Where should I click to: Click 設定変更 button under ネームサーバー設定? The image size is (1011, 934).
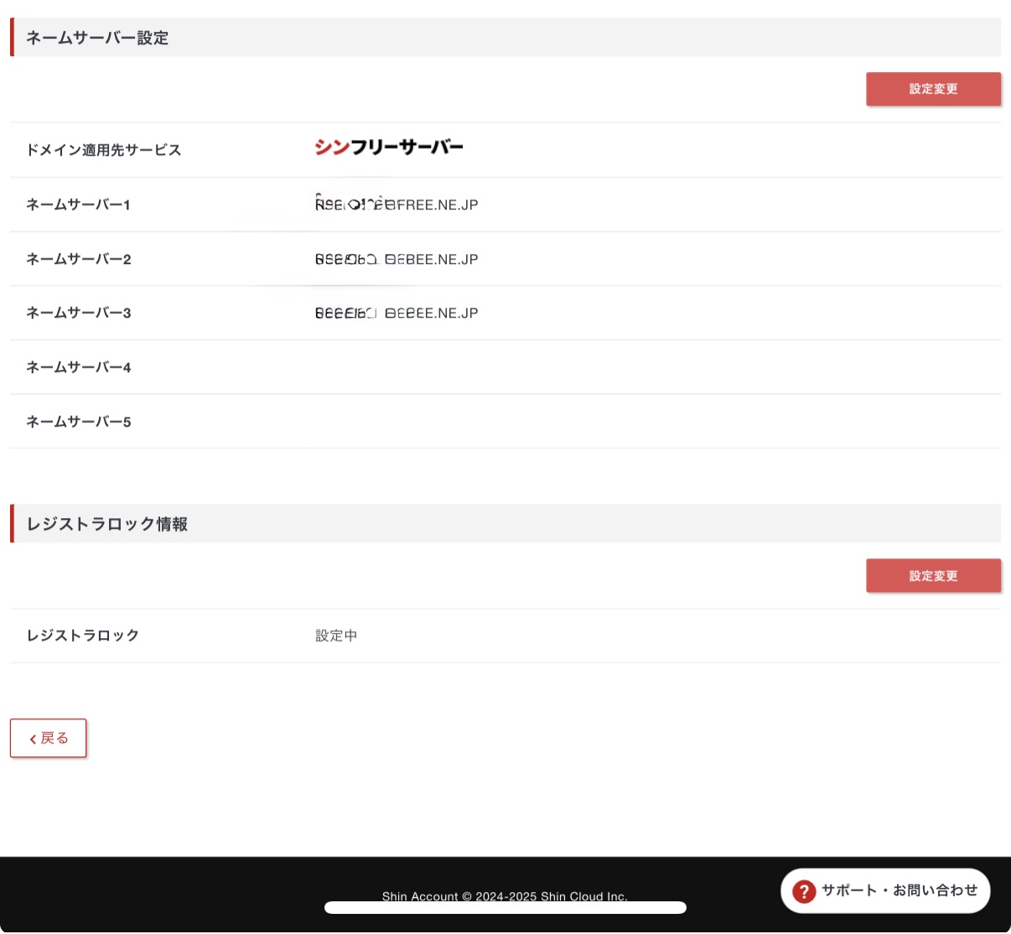tap(933, 89)
